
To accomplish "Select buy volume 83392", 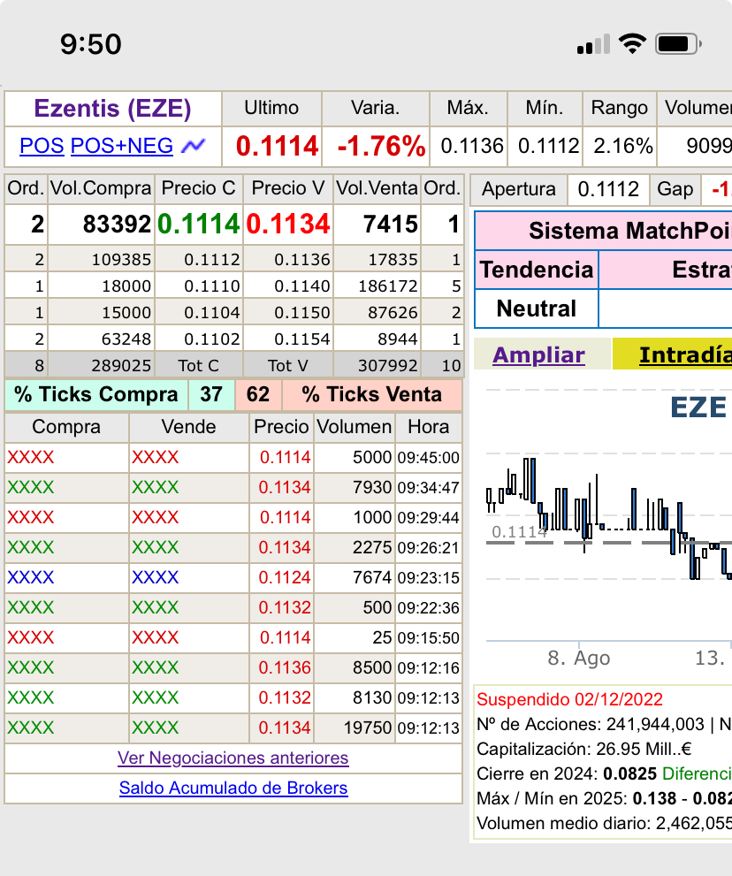I will click(x=117, y=225).
